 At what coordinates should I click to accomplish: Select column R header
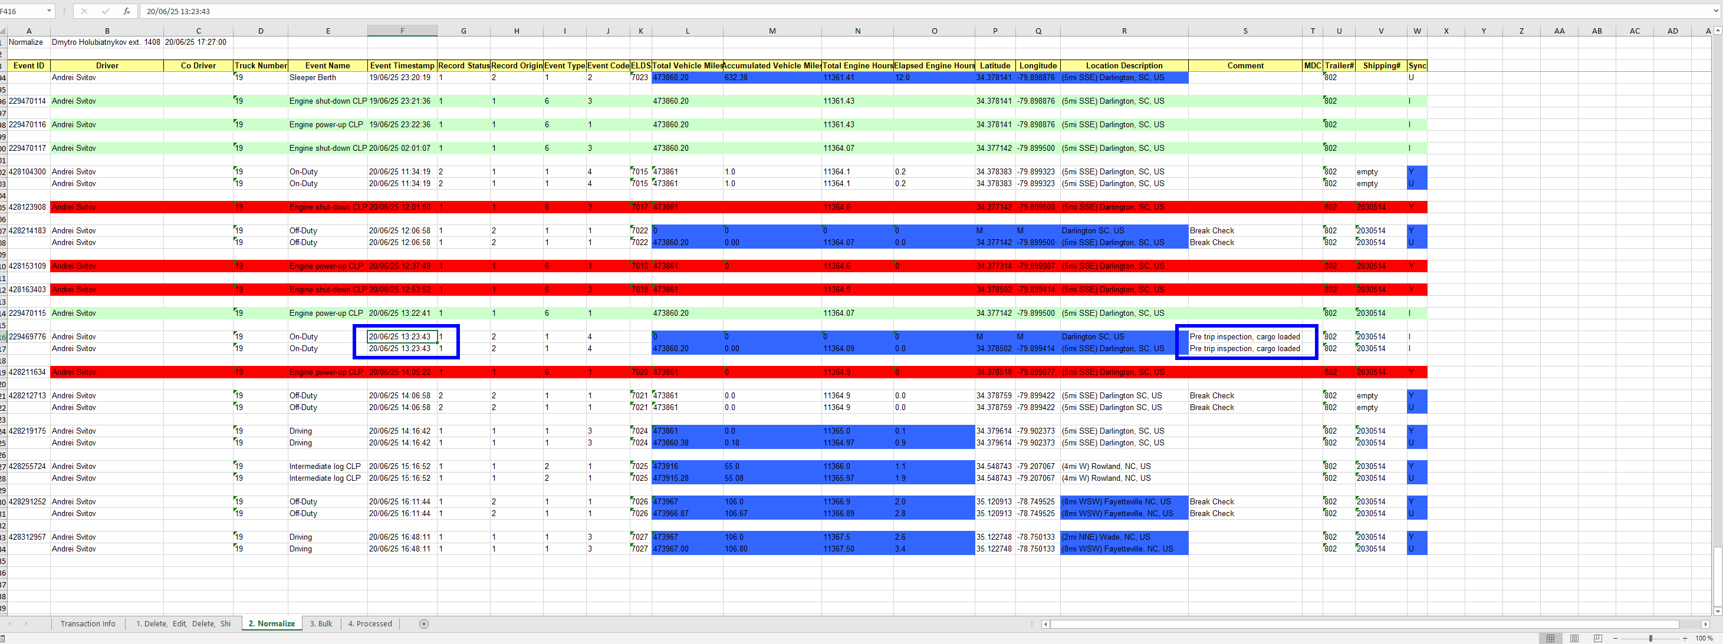click(x=1124, y=31)
